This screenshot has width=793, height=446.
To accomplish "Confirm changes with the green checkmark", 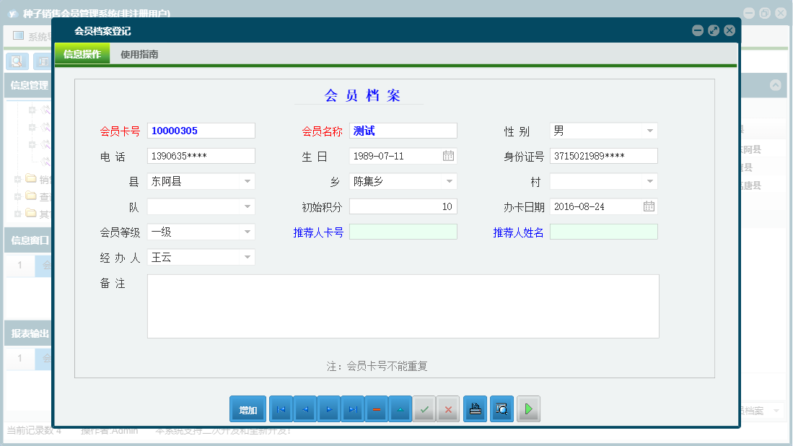I will (x=424, y=409).
